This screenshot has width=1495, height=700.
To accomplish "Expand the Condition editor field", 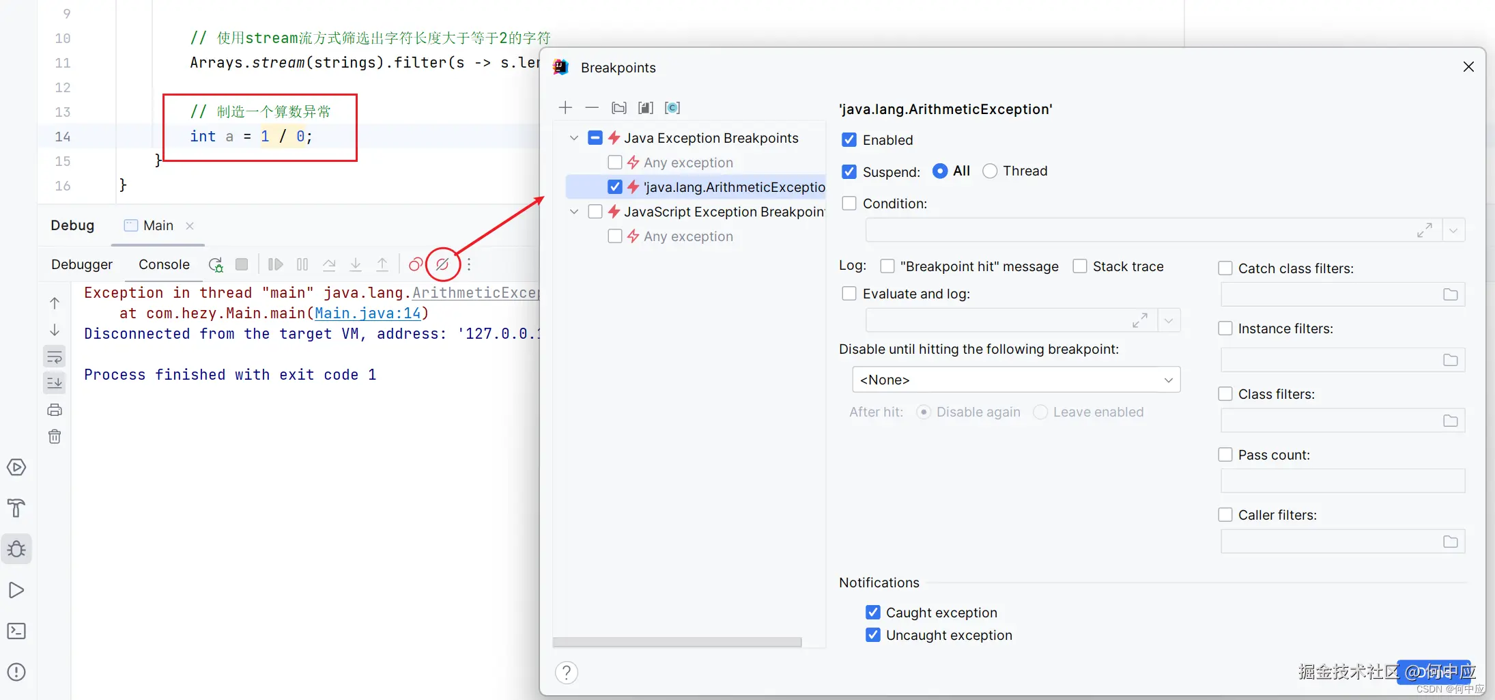I will (1425, 230).
